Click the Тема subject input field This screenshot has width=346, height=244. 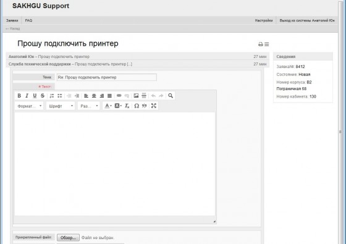(107, 77)
